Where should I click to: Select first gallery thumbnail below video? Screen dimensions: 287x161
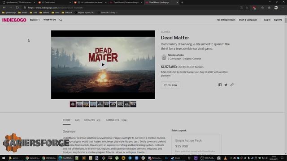click(x=73, y=104)
